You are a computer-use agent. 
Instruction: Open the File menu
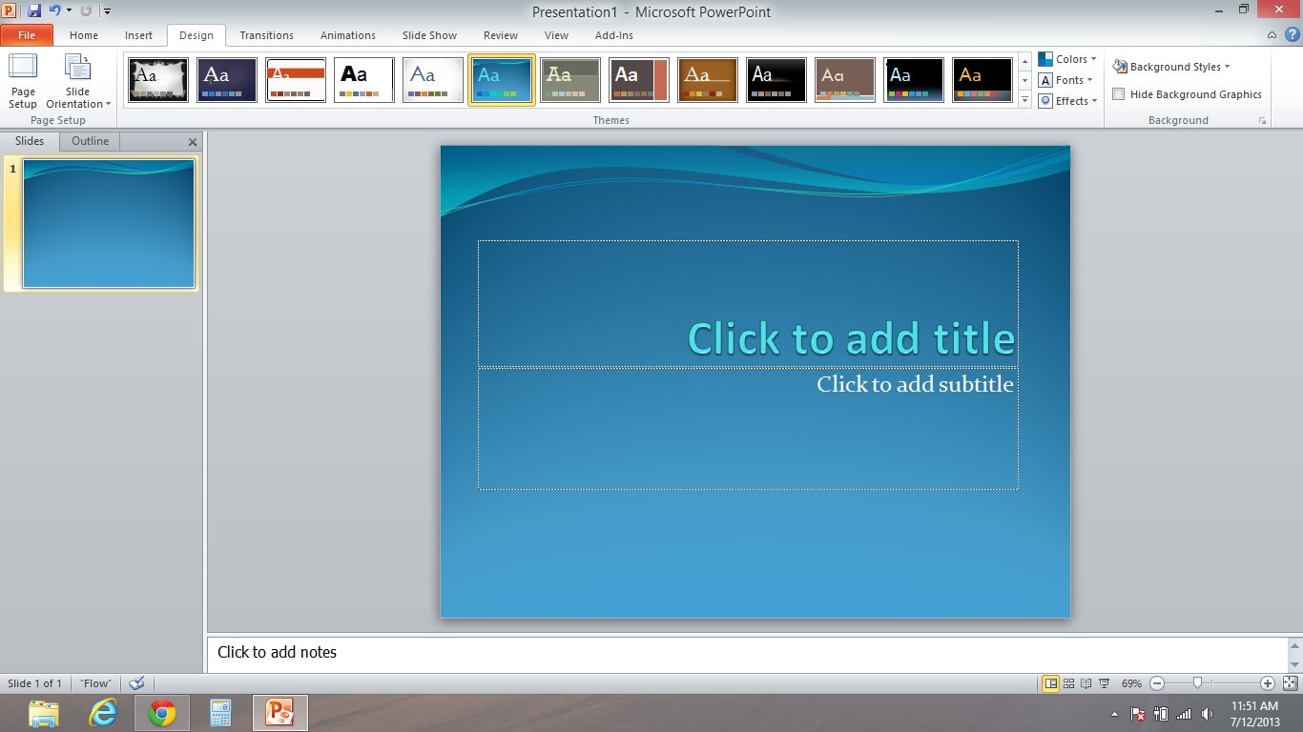pyautogui.click(x=27, y=35)
